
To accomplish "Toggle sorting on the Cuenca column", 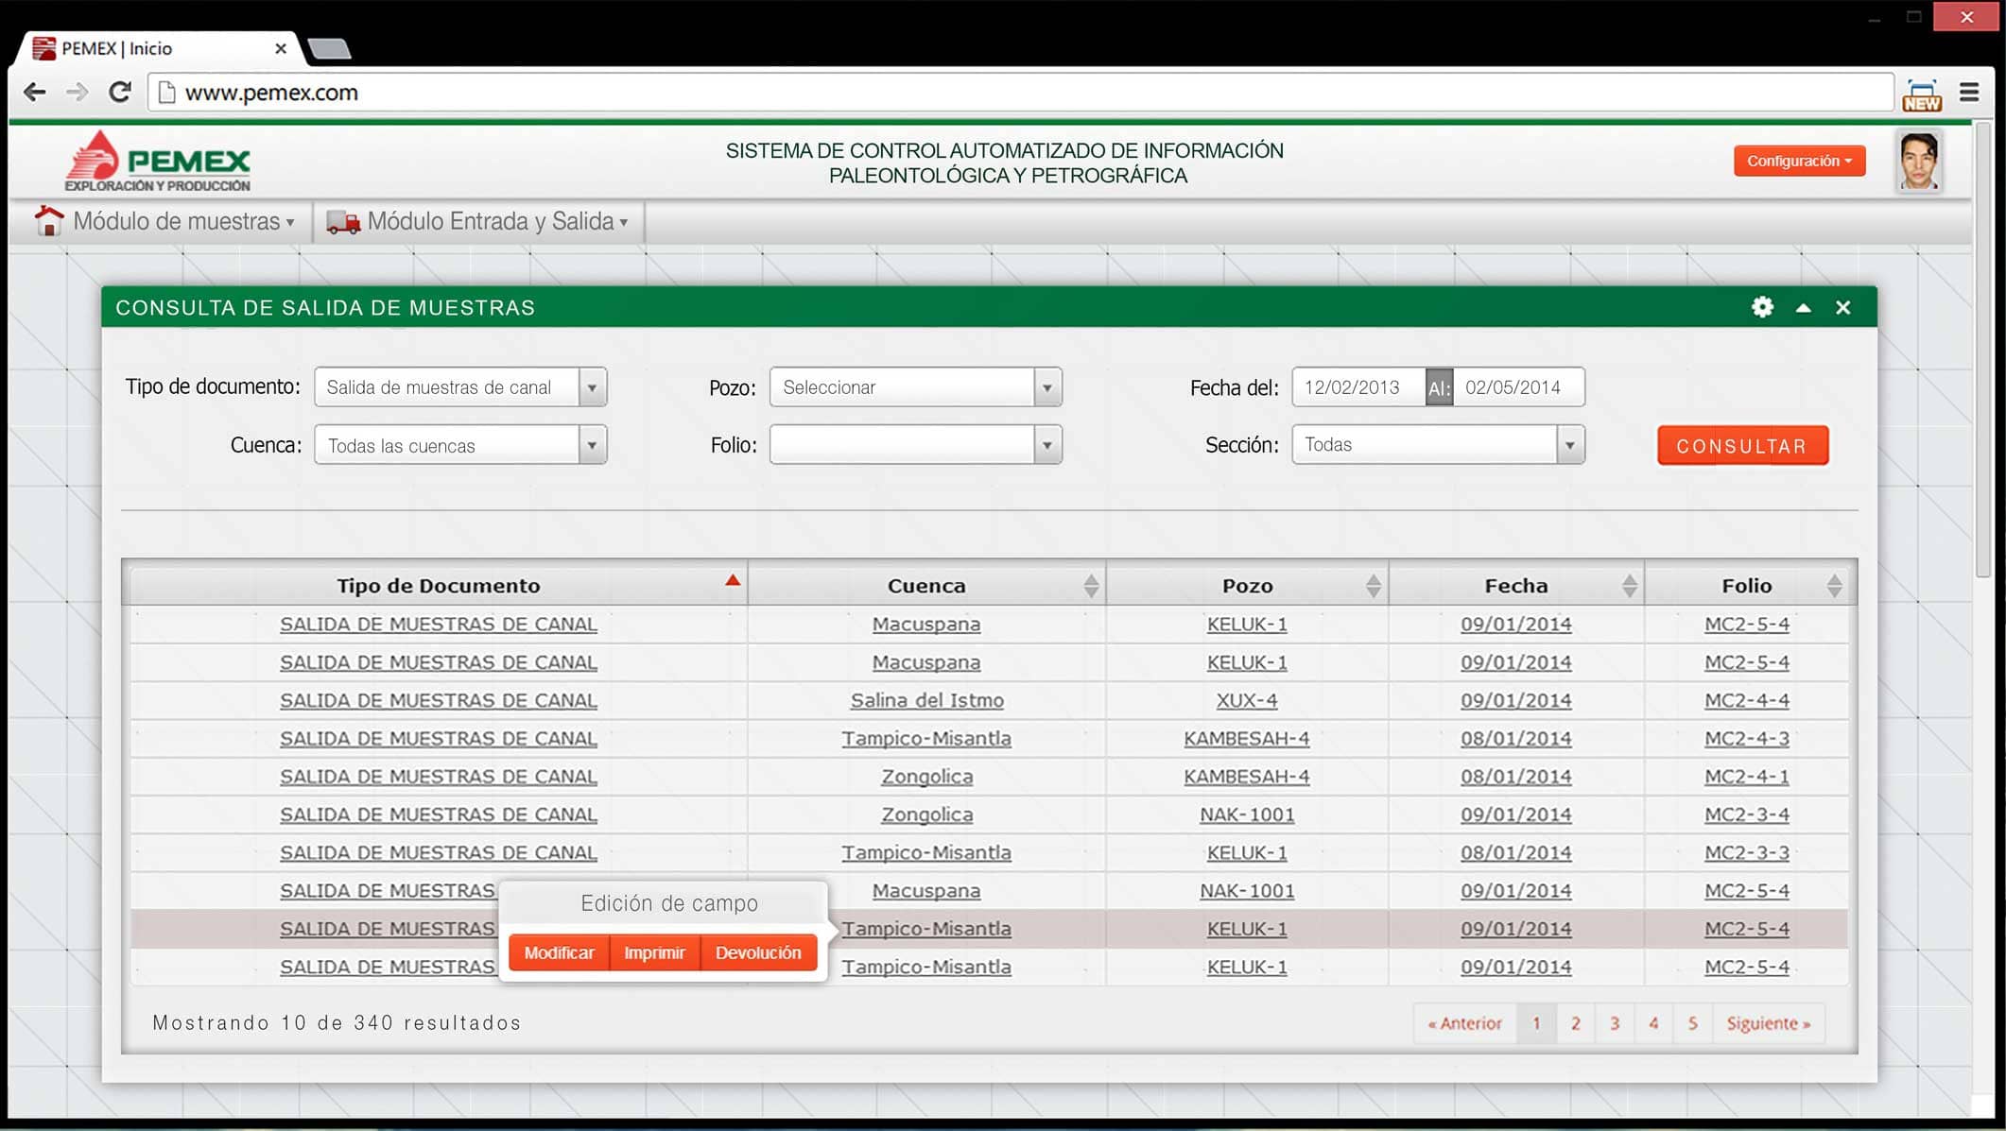I will tap(1091, 586).
